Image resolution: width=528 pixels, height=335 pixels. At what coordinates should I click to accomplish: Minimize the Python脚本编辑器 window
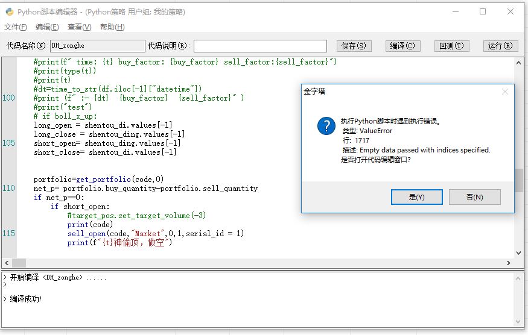coord(456,12)
